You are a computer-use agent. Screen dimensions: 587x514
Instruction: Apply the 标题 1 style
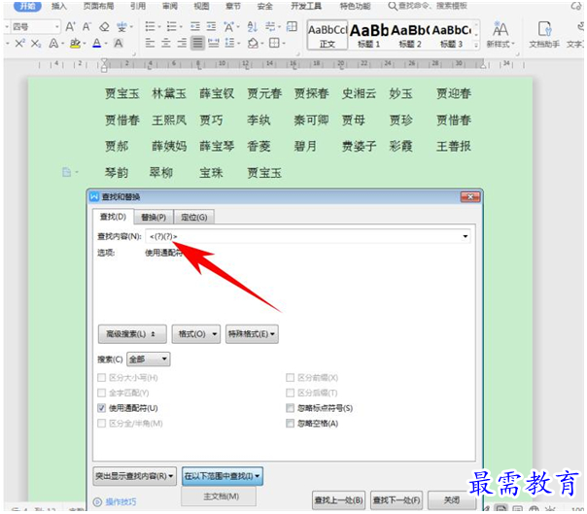tap(368, 35)
